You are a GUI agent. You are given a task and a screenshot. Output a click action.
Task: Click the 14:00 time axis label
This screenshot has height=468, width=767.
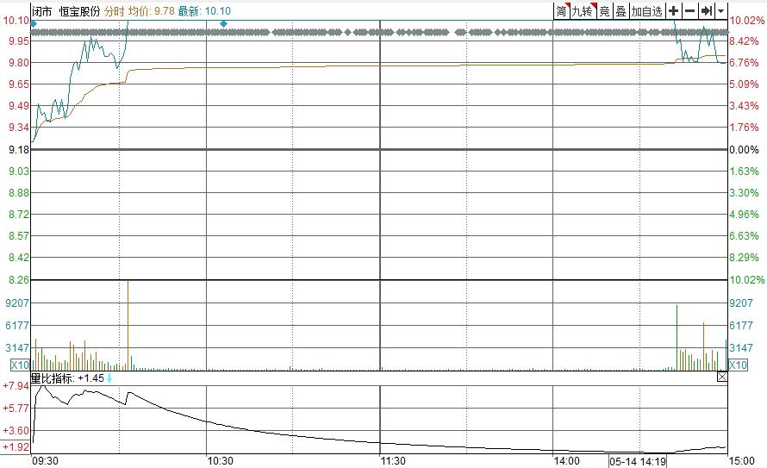[x=566, y=460]
